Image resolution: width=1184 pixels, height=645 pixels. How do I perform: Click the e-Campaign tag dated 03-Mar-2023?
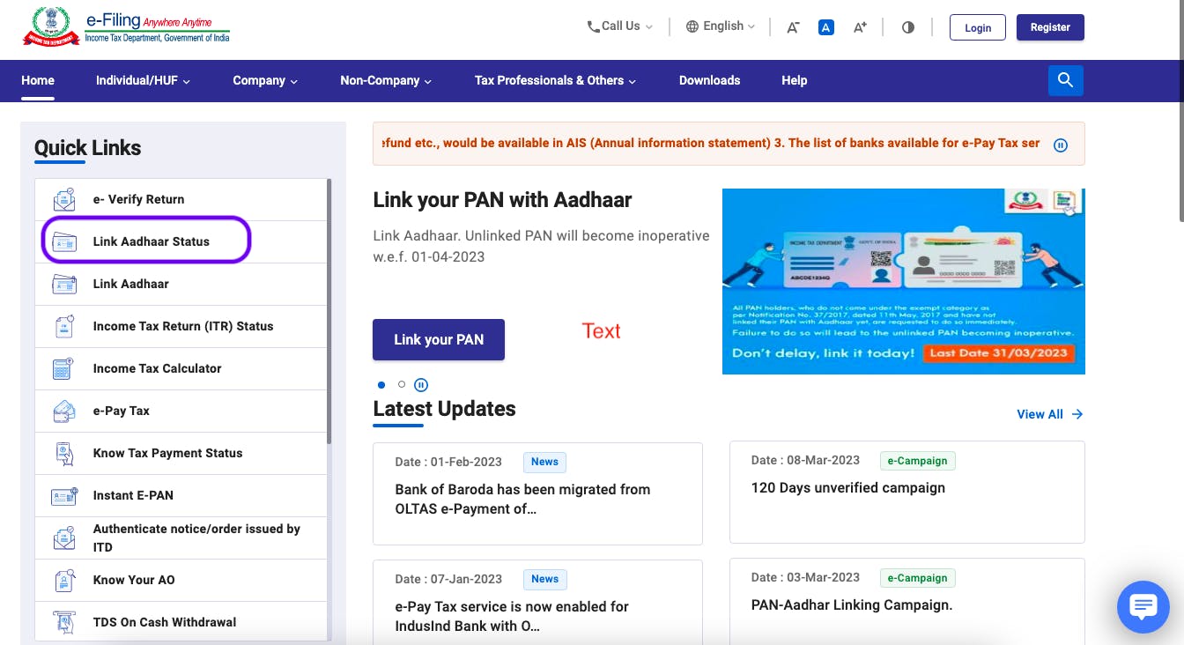(x=917, y=578)
